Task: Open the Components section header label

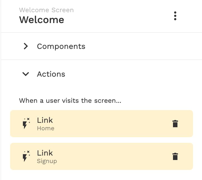Action: [61, 46]
